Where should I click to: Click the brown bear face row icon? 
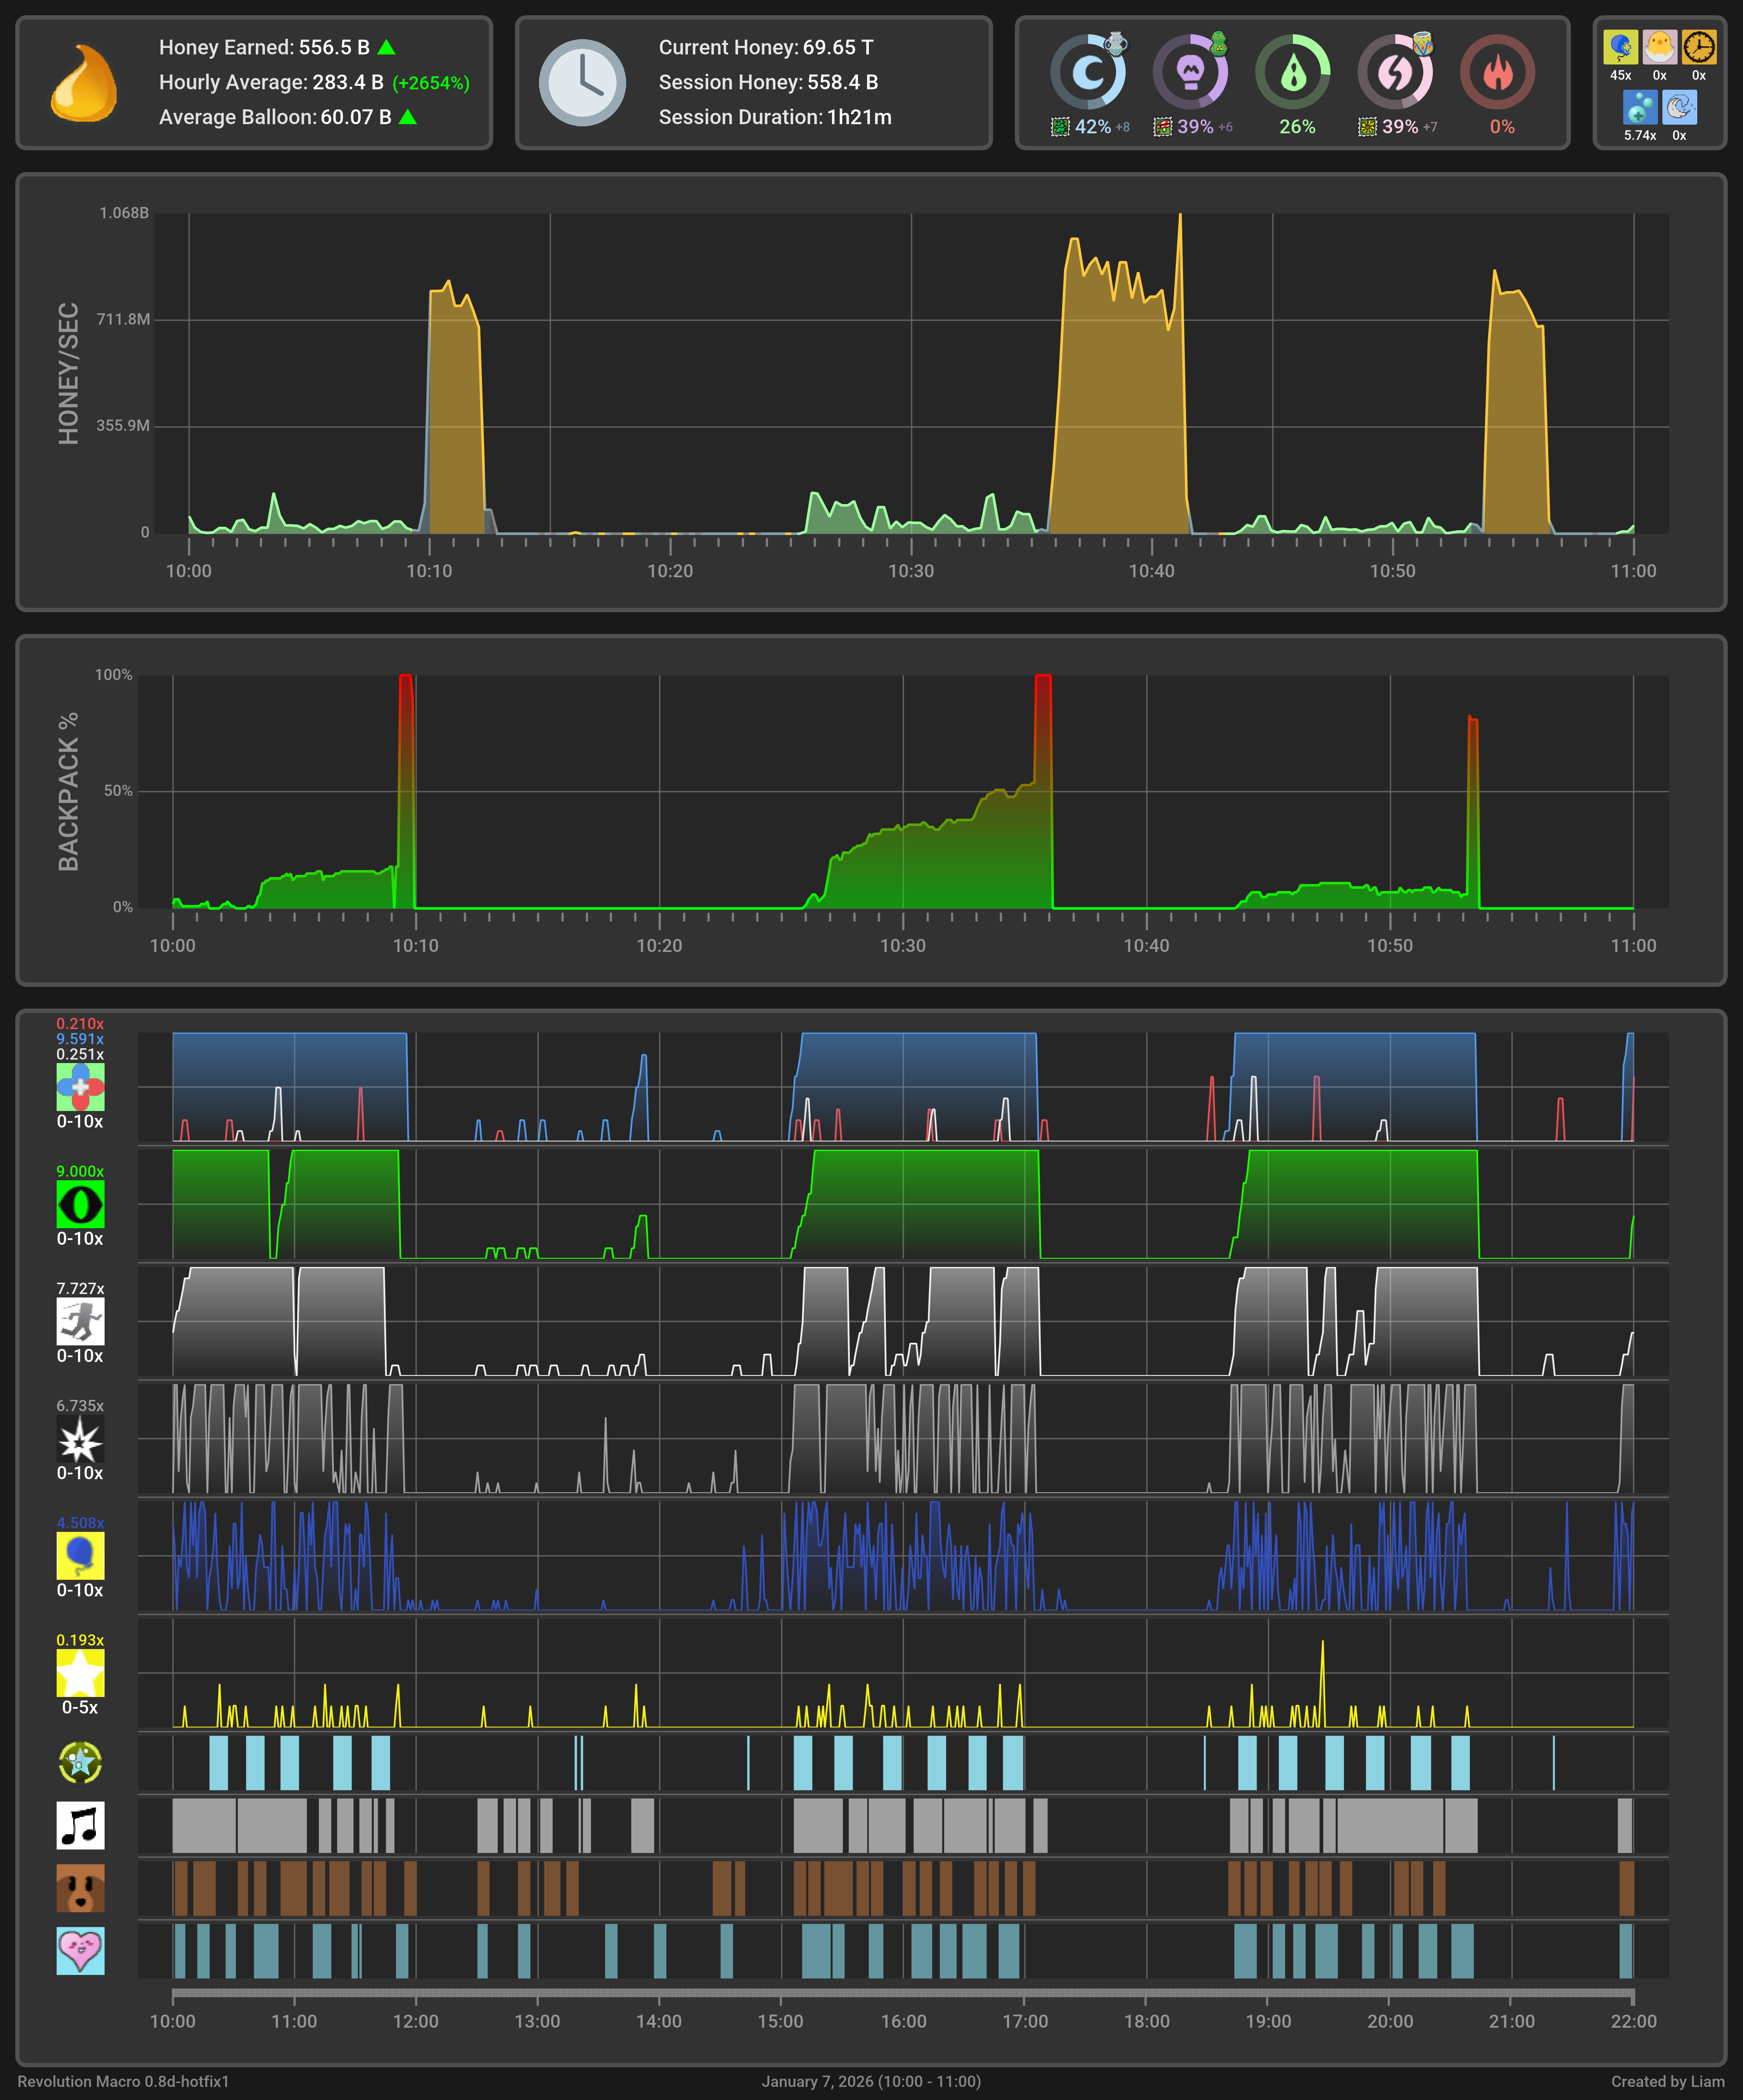tap(80, 1888)
